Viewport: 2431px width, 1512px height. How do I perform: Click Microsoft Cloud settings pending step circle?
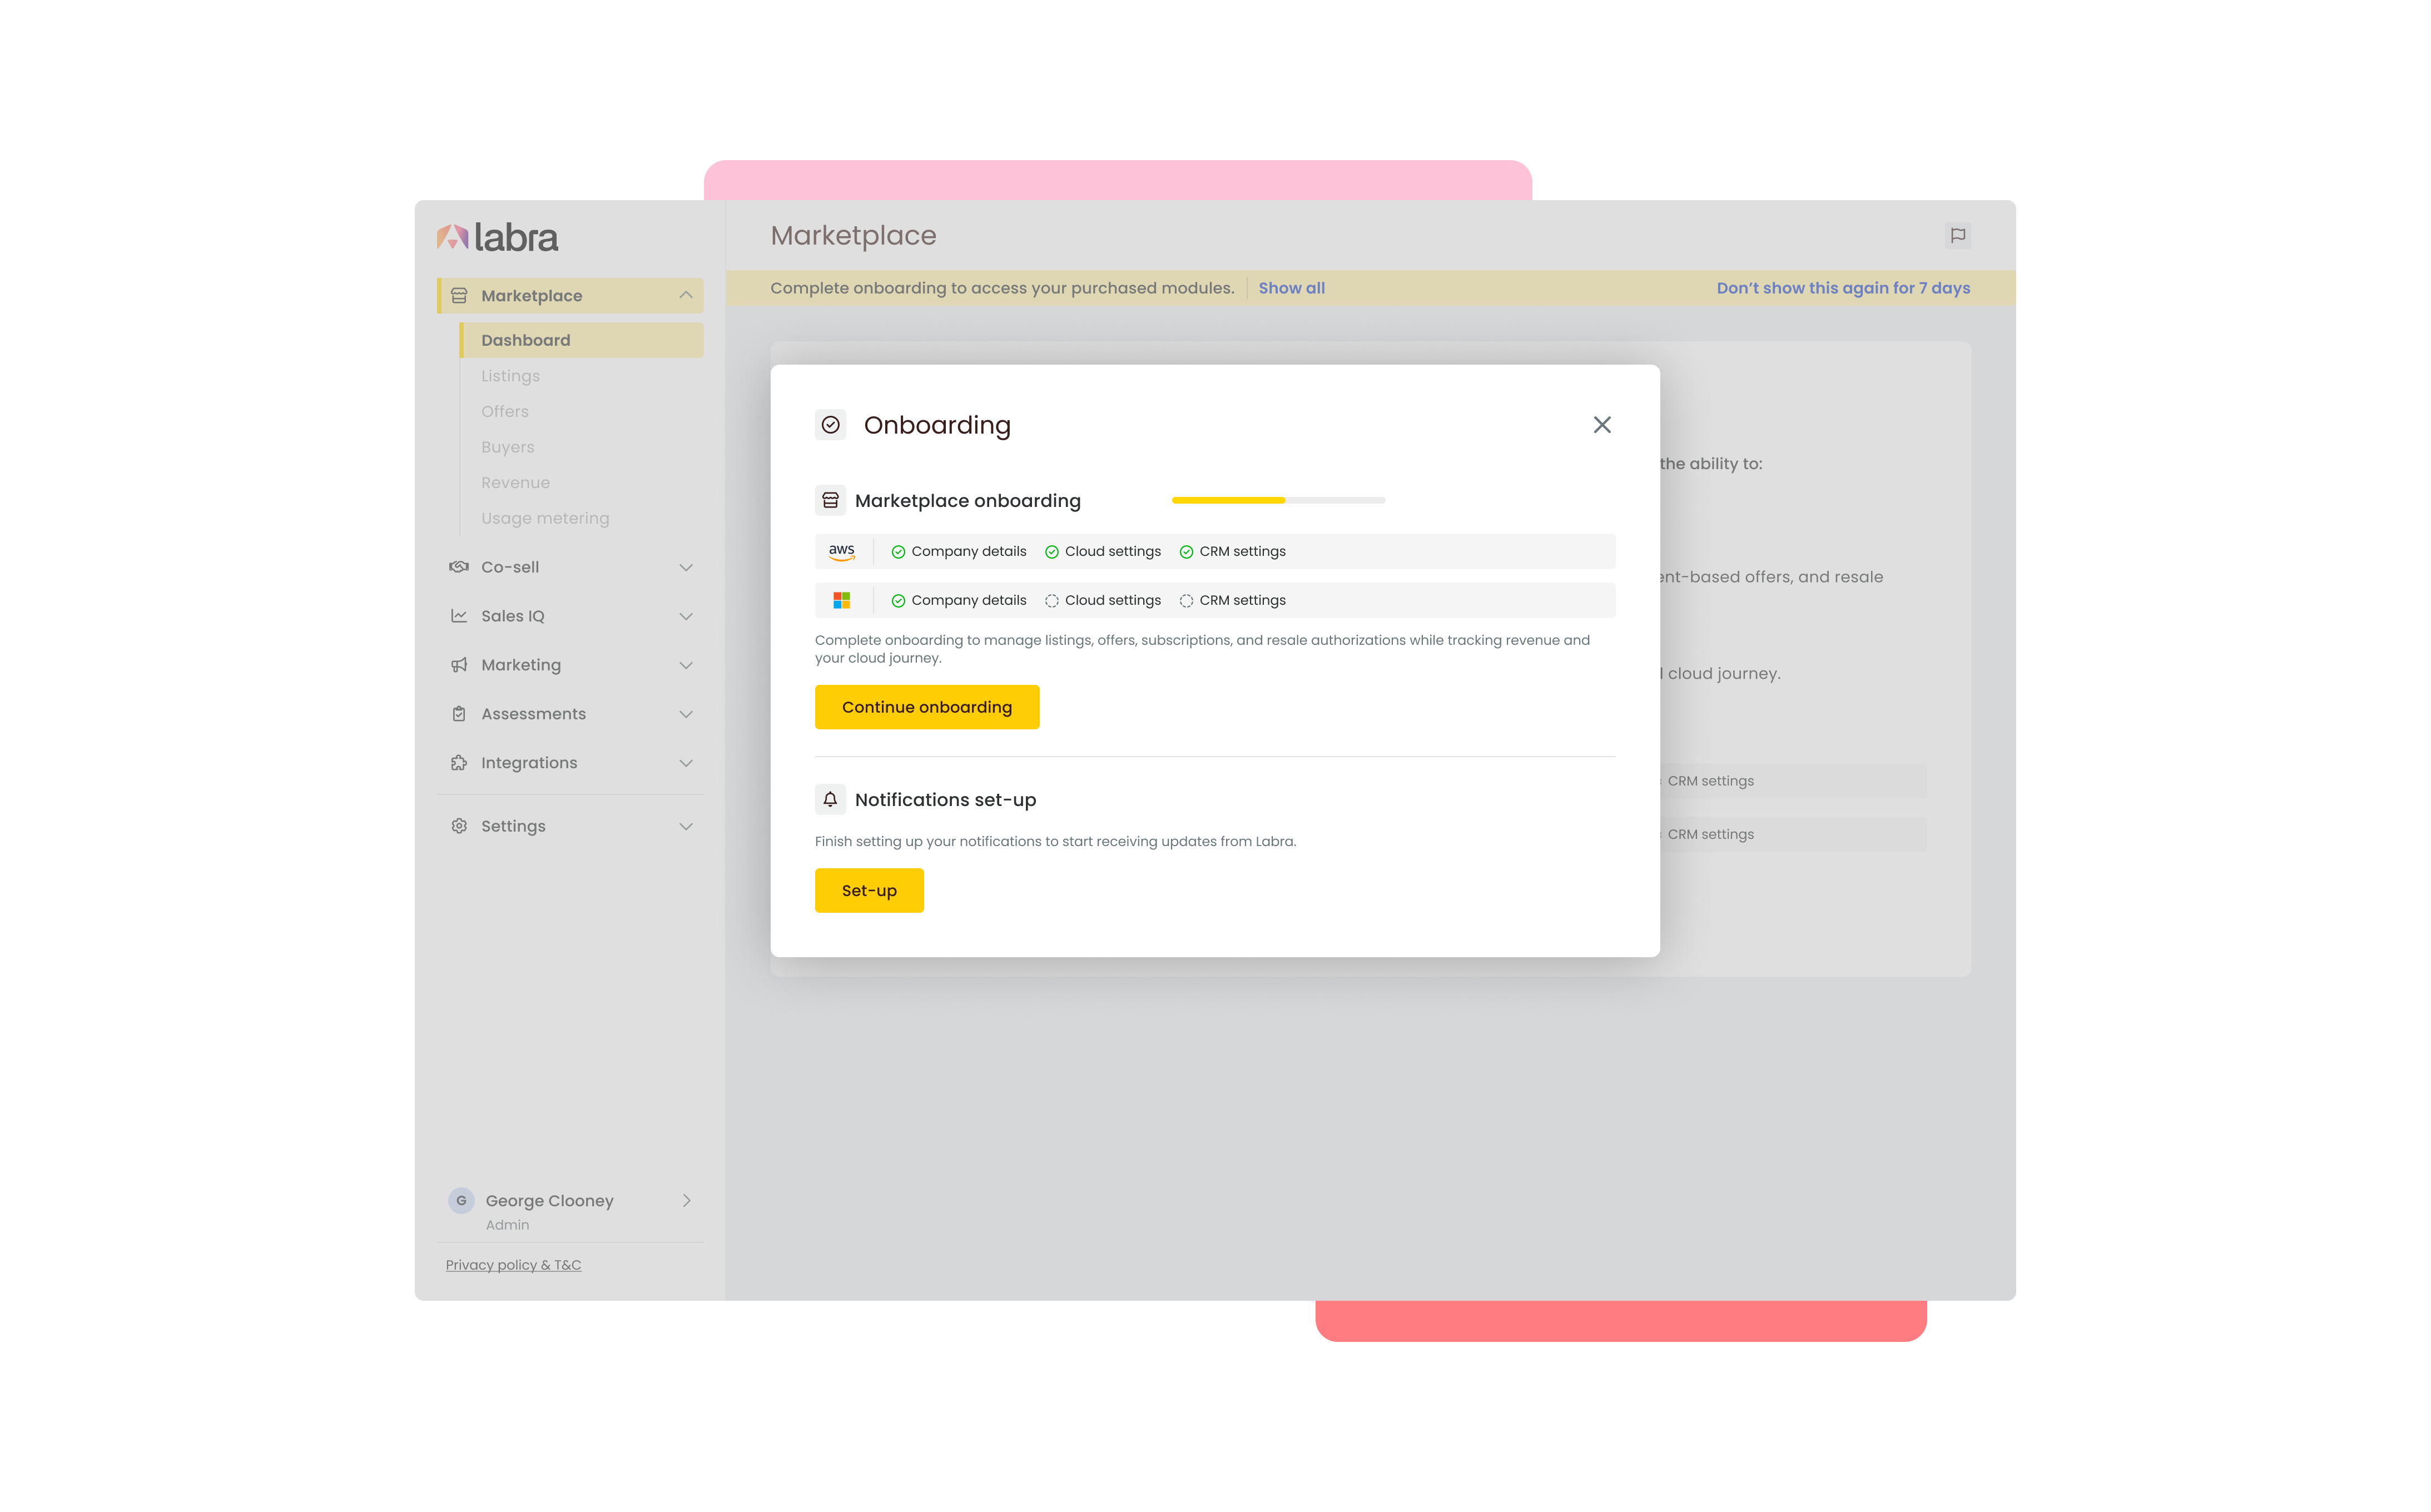click(1051, 601)
